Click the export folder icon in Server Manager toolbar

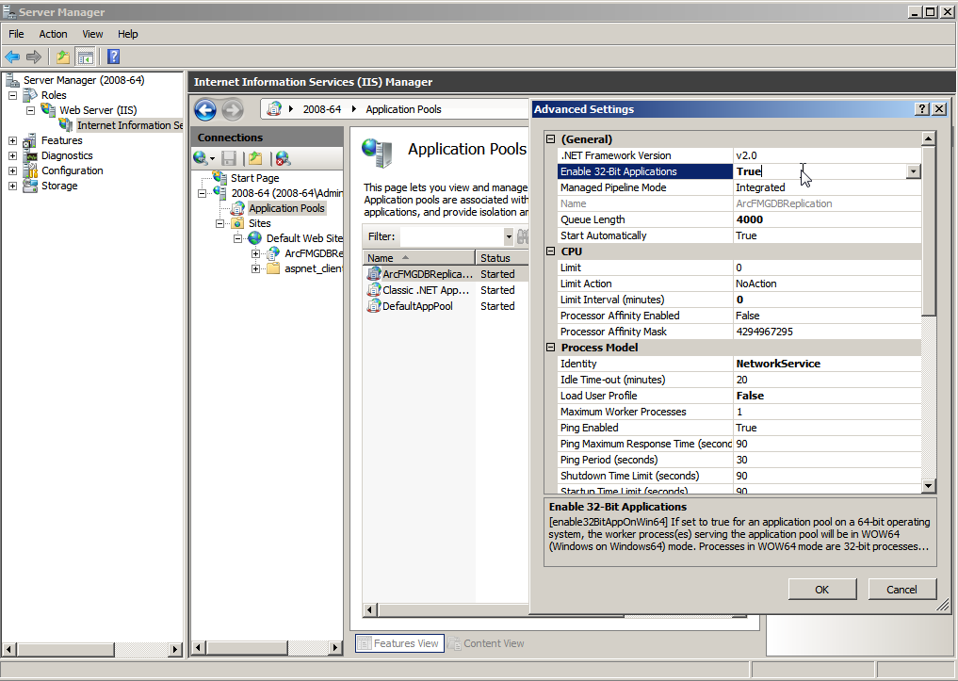click(x=60, y=57)
